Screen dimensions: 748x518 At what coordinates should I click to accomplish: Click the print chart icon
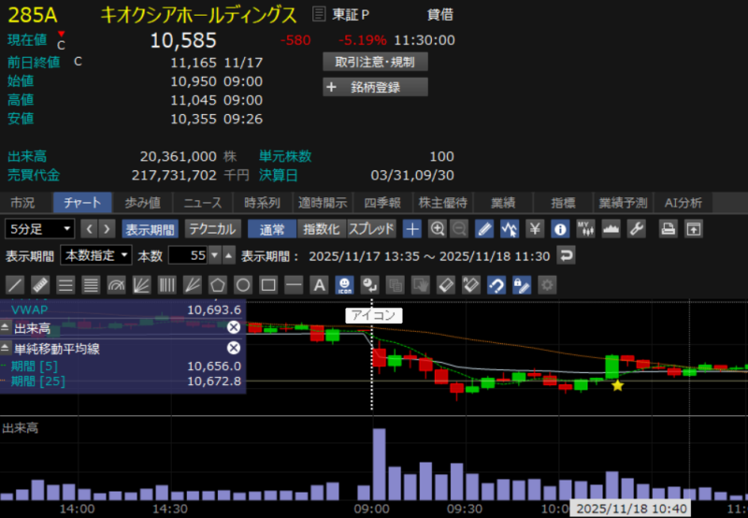(669, 229)
